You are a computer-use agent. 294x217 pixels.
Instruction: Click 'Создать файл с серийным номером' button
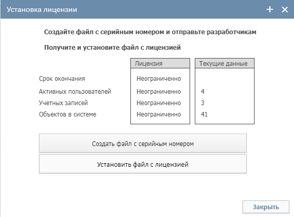(143, 143)
